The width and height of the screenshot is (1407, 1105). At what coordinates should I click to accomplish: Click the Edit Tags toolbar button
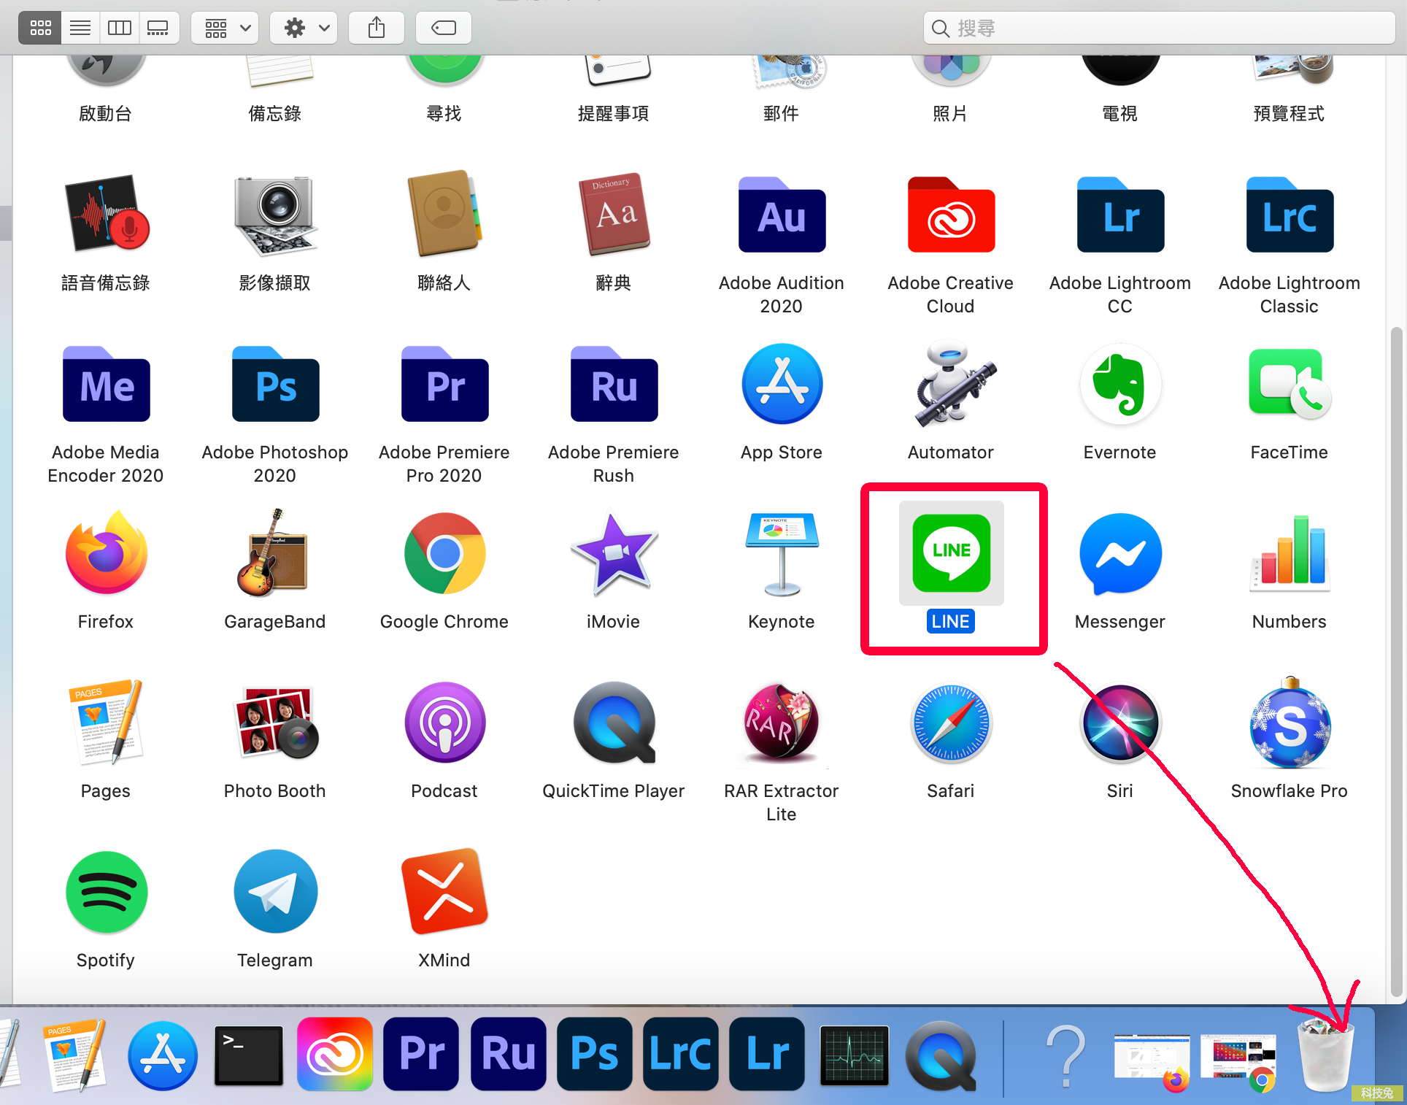444,28
